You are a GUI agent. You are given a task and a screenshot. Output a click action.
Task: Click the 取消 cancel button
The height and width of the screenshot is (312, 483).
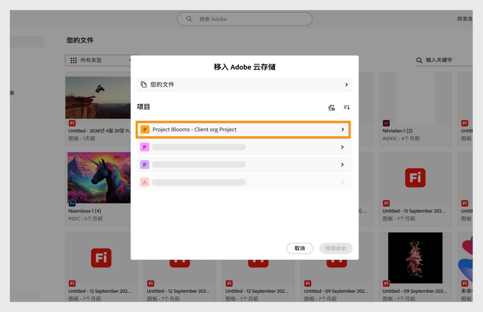[x=300, y=248]
